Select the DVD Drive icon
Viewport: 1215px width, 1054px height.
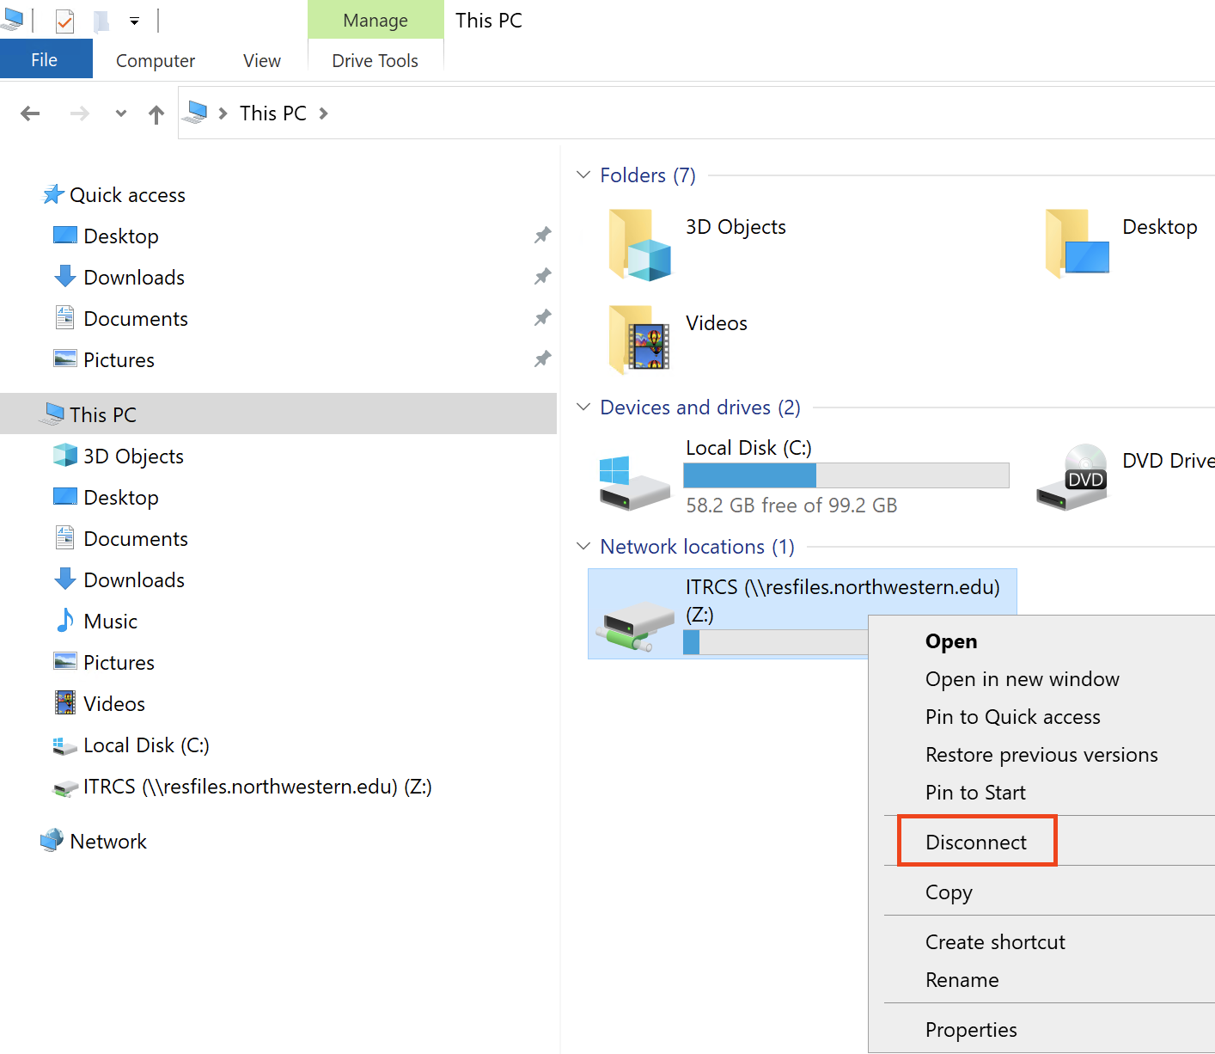pyautogui.click(x=1072, y=478)
